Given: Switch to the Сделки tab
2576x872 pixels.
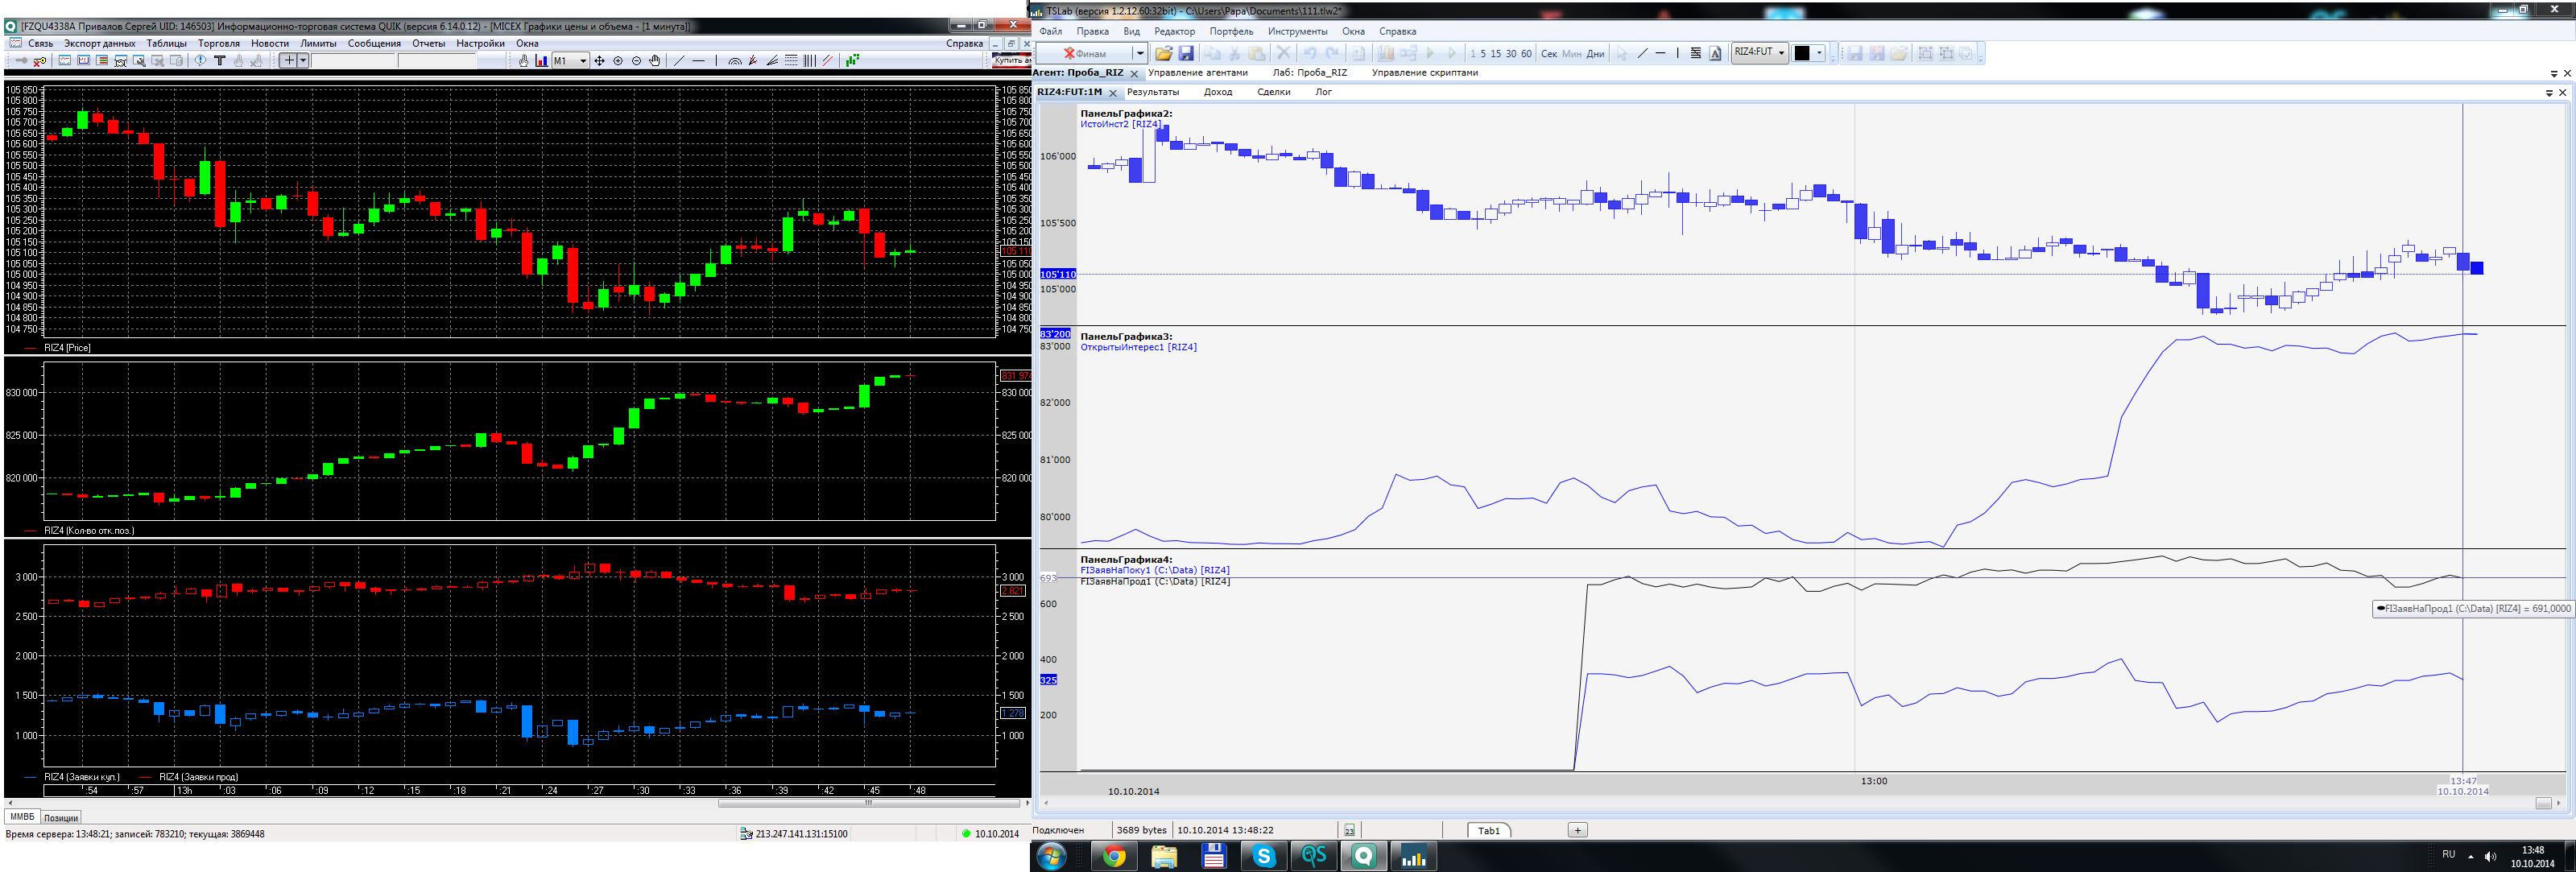Looking at the screenshot, I should (x=1273, y=92).
